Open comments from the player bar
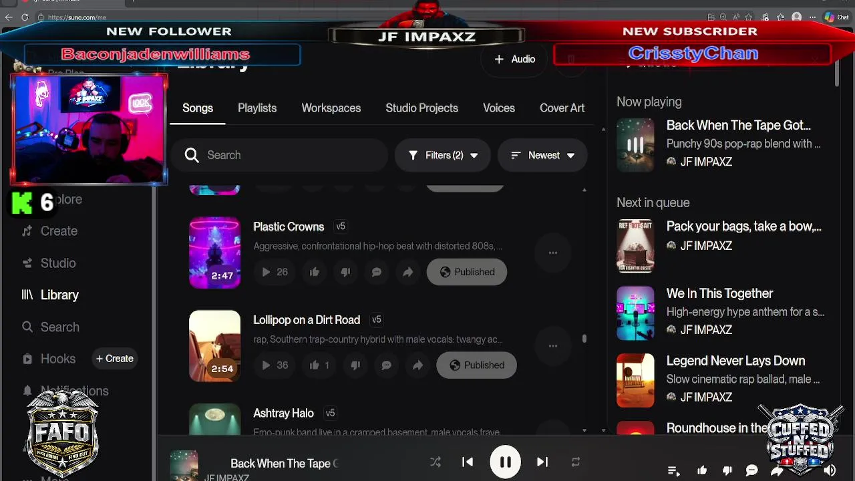 [x=751, y=471]
